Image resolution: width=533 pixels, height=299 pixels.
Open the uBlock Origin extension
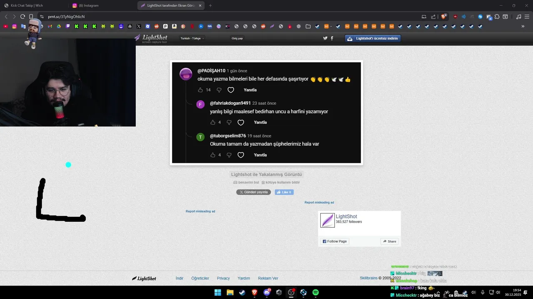click(x=455, y=17)
